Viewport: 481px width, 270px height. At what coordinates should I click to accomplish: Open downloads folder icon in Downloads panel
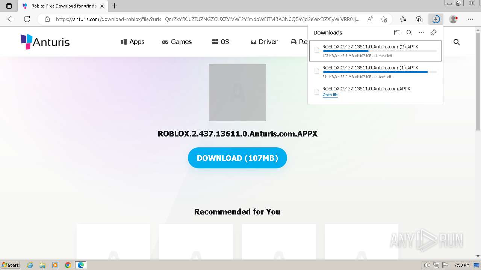pyautogui.click(x=397, y=33)
